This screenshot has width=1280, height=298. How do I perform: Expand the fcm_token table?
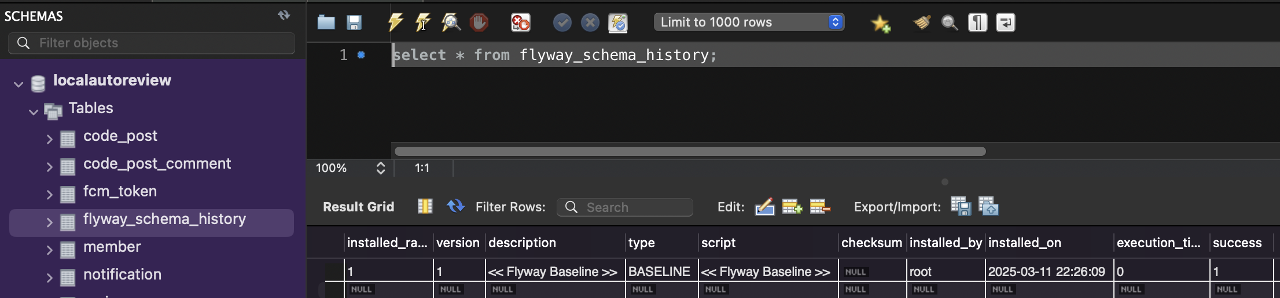(49, 195)
